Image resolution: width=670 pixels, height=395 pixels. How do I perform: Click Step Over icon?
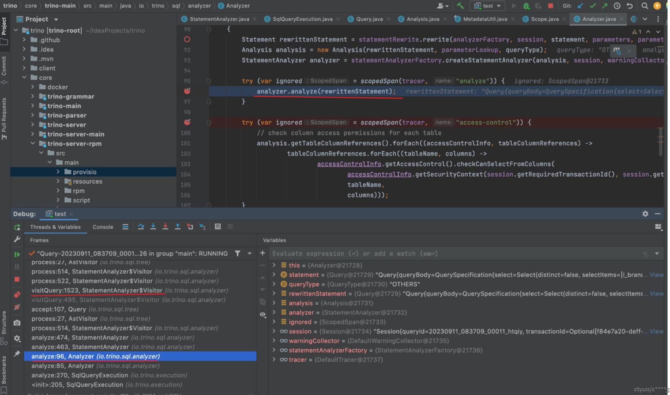pyautogui.click(x=141, y=226)
